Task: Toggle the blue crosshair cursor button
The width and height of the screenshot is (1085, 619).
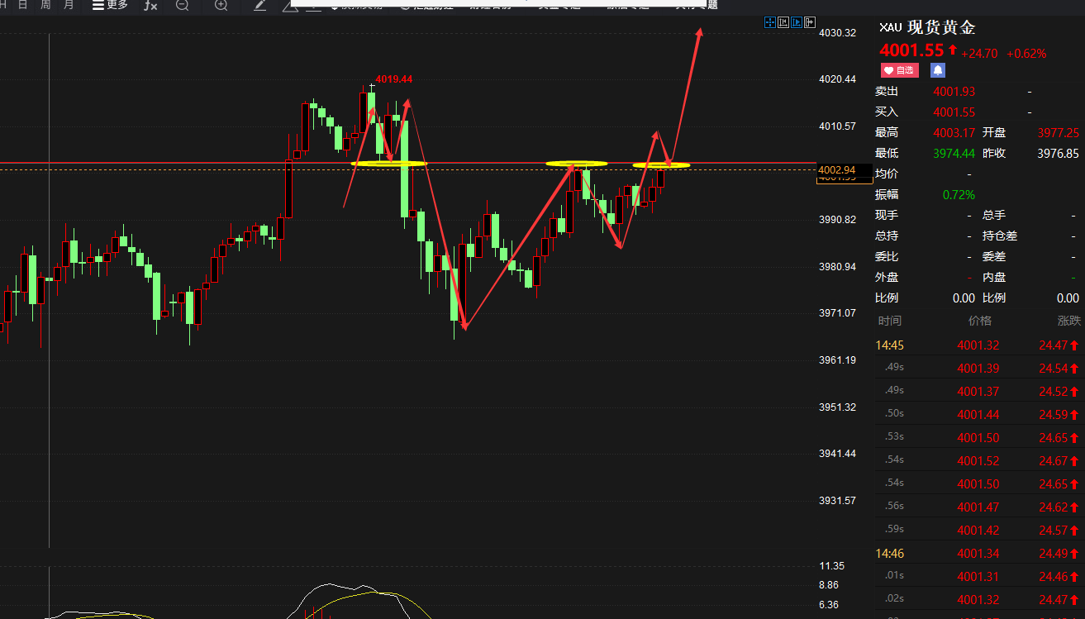Action: point(770,22)
